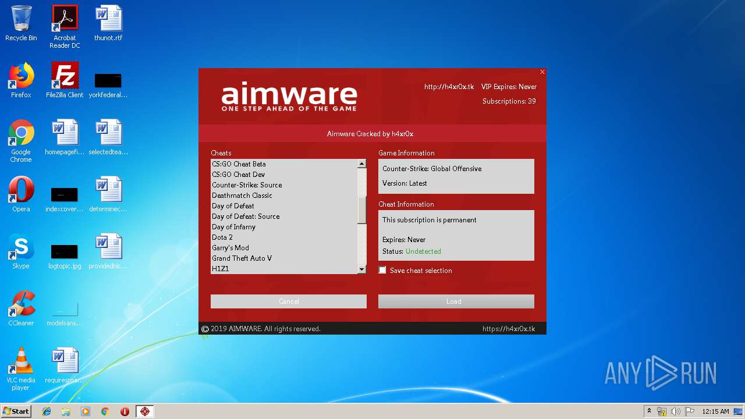Select logtopic.jpg image file
This screenshot has height=419, width=745.
click(65, 257)
